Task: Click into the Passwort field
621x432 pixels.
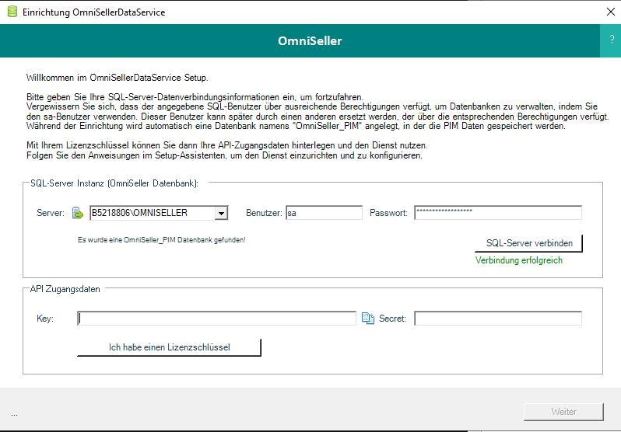Action: [x=498, y=212]
